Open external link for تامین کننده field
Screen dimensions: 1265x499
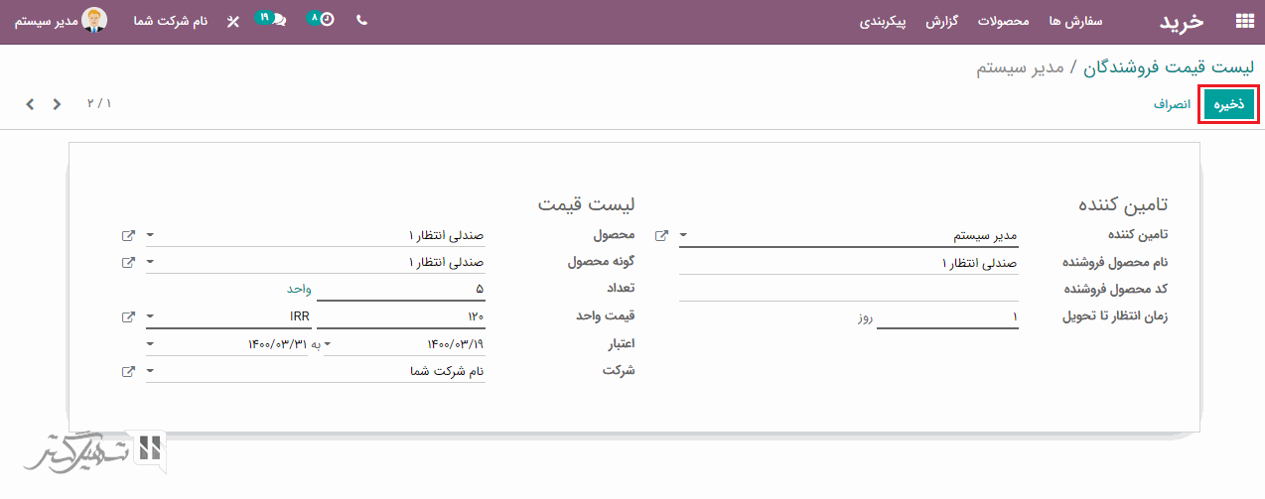click(x=662, y=236)
